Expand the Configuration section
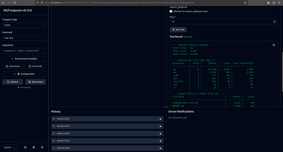 (24, 74)
